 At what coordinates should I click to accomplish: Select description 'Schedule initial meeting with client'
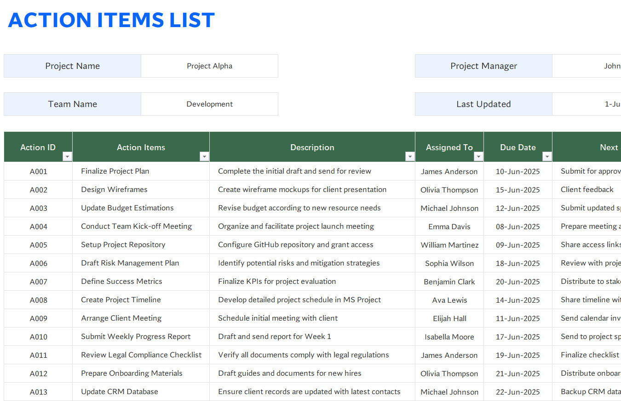coord(312,318)
